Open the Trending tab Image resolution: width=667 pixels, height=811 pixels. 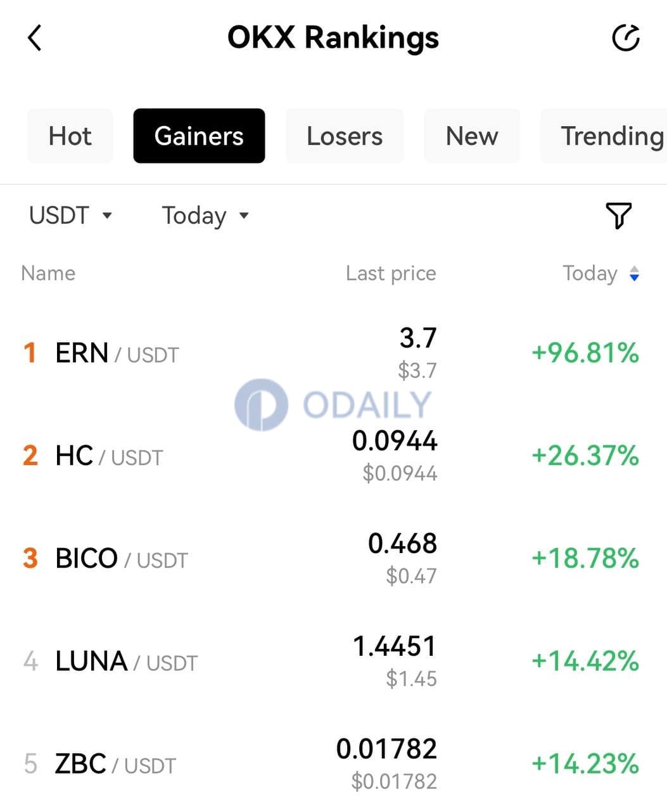tap(604, 136)
